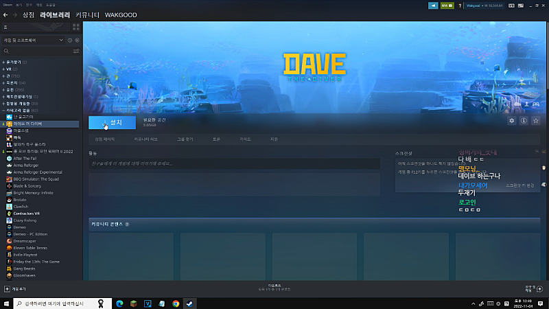Viewport: 549px width, 309px height.
Task: Toggle the favorite star for Dave the Diver
Action: [x=535, y=121]
